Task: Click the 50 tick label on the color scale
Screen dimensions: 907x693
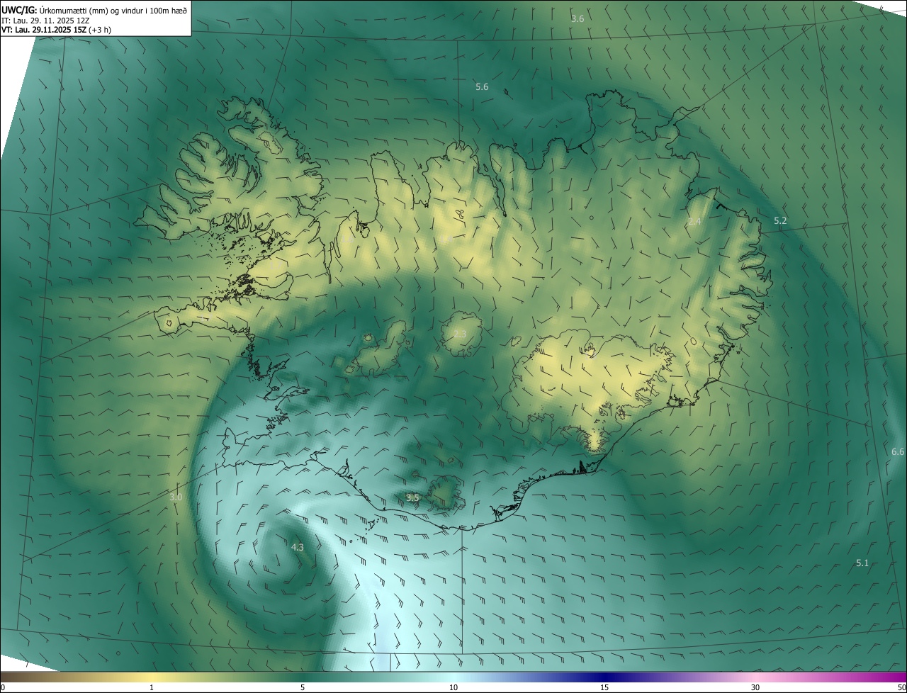Action: click(901, 687)
